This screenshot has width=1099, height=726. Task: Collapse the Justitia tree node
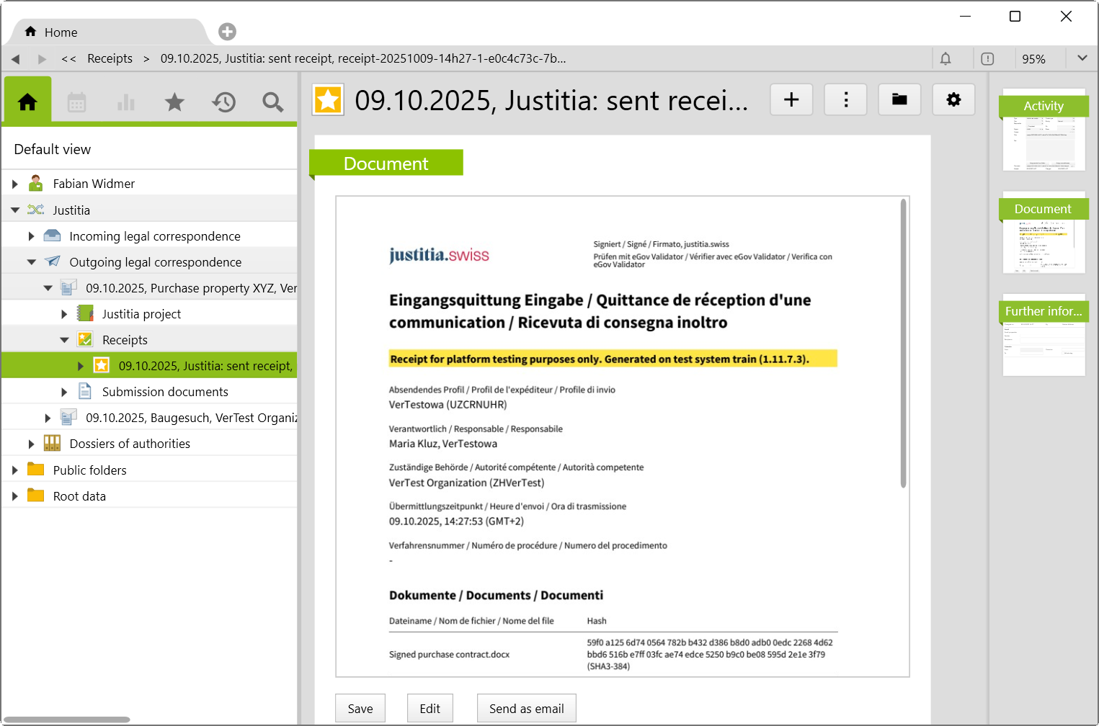point(15,210)
